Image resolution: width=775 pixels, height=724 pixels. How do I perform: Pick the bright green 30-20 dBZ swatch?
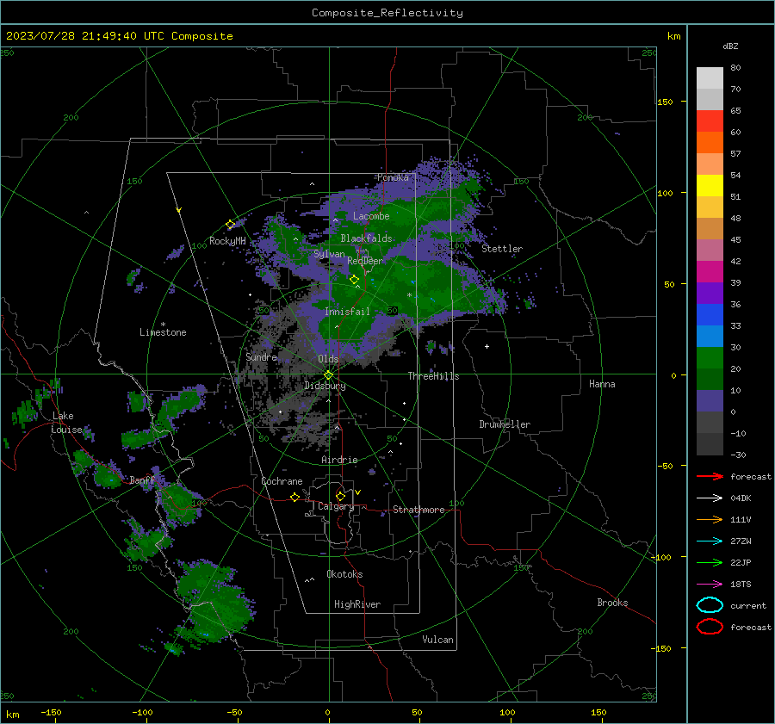click(710, 358)
